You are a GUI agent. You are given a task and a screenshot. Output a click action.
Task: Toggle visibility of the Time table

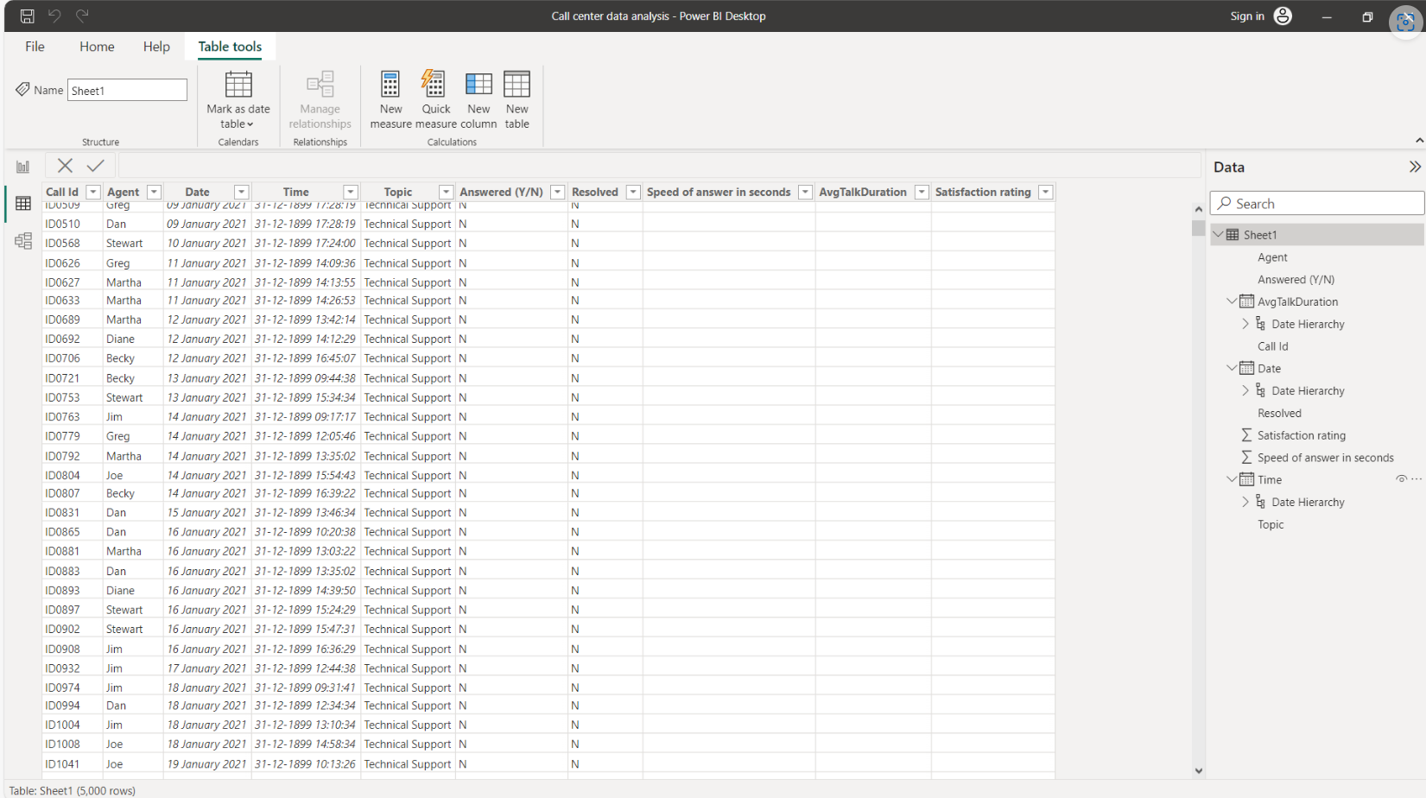coord(1400,478)
